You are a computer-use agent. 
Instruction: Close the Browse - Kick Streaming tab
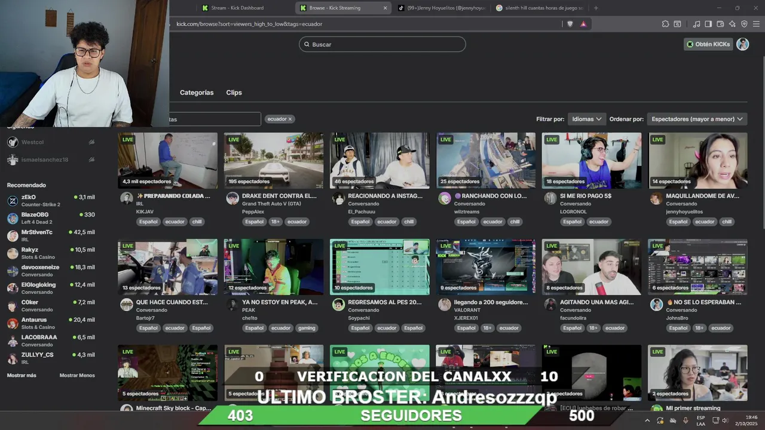385,8
